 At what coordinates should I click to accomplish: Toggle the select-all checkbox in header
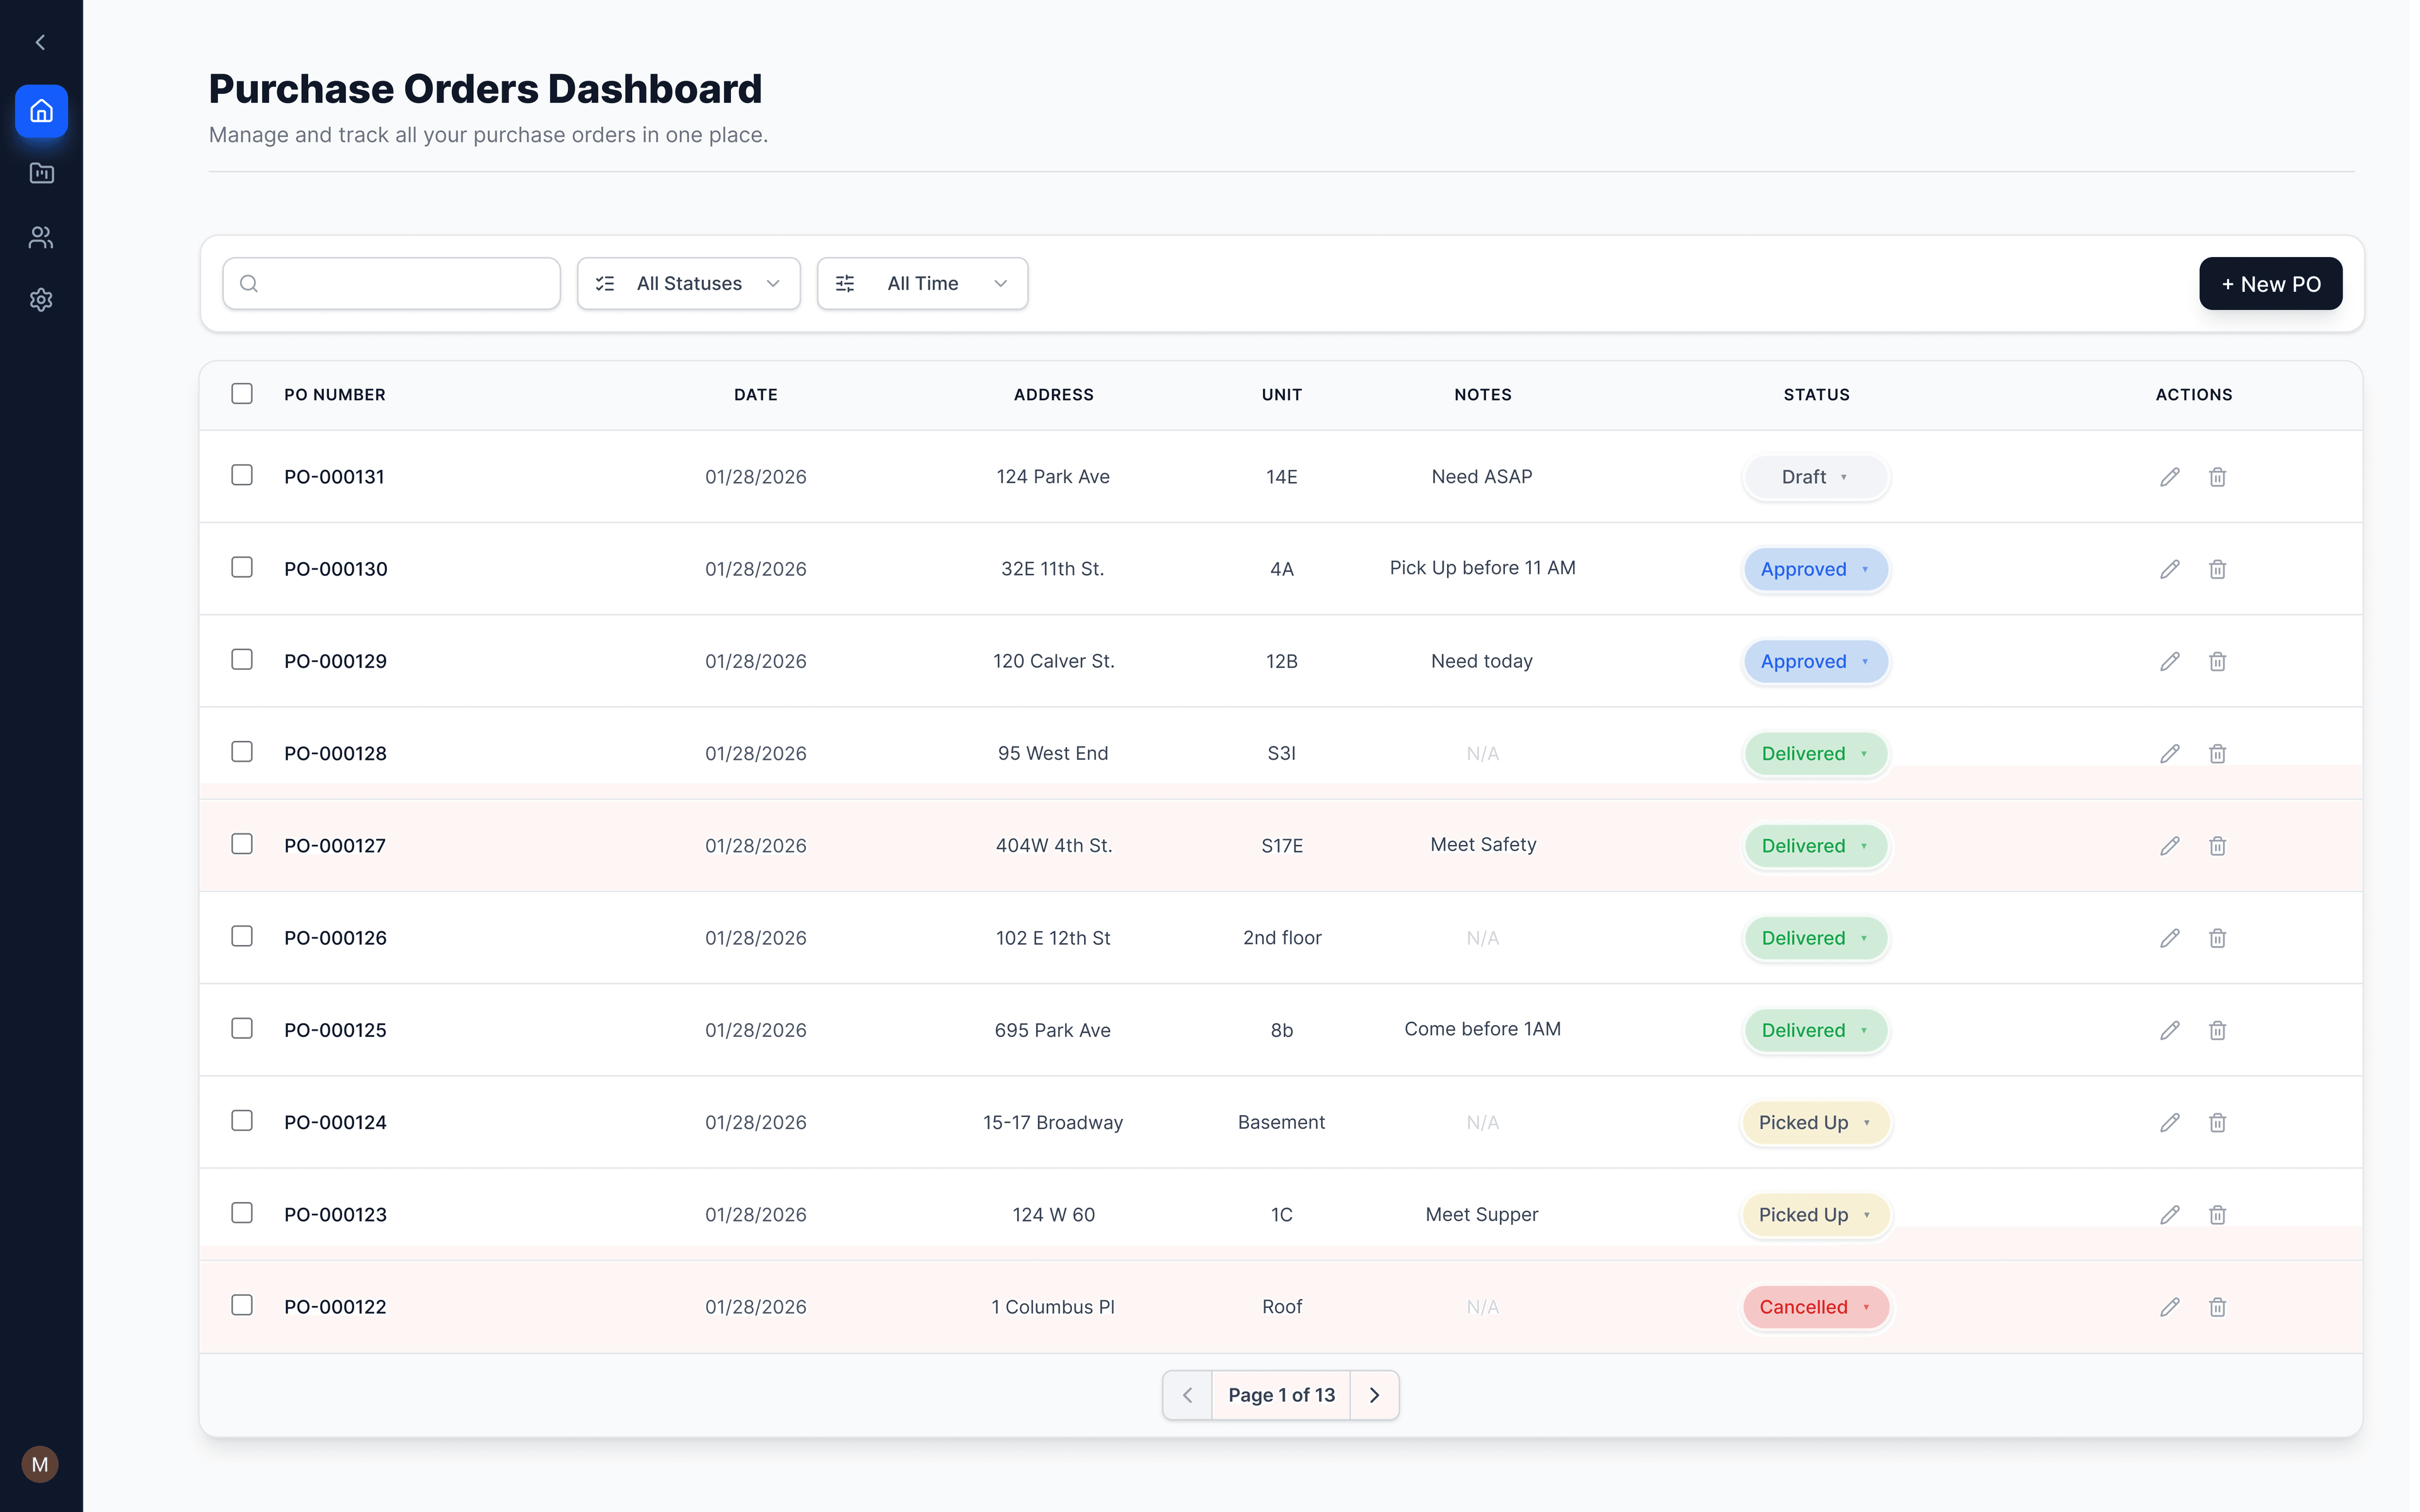(242, 393)
